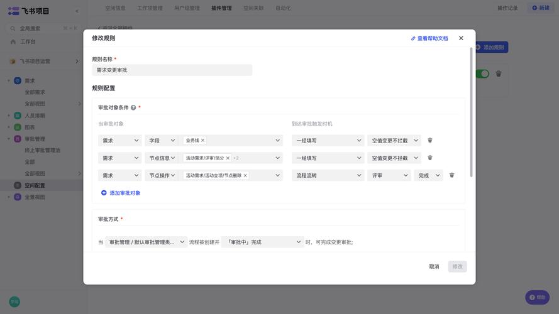559x314 pixels.
Task: Click the user avatar at bottom left
Action: click(14, 301)
